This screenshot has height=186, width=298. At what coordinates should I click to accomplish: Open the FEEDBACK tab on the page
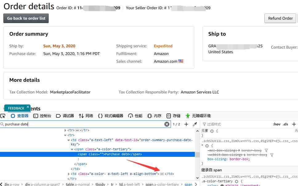point(16,109)
